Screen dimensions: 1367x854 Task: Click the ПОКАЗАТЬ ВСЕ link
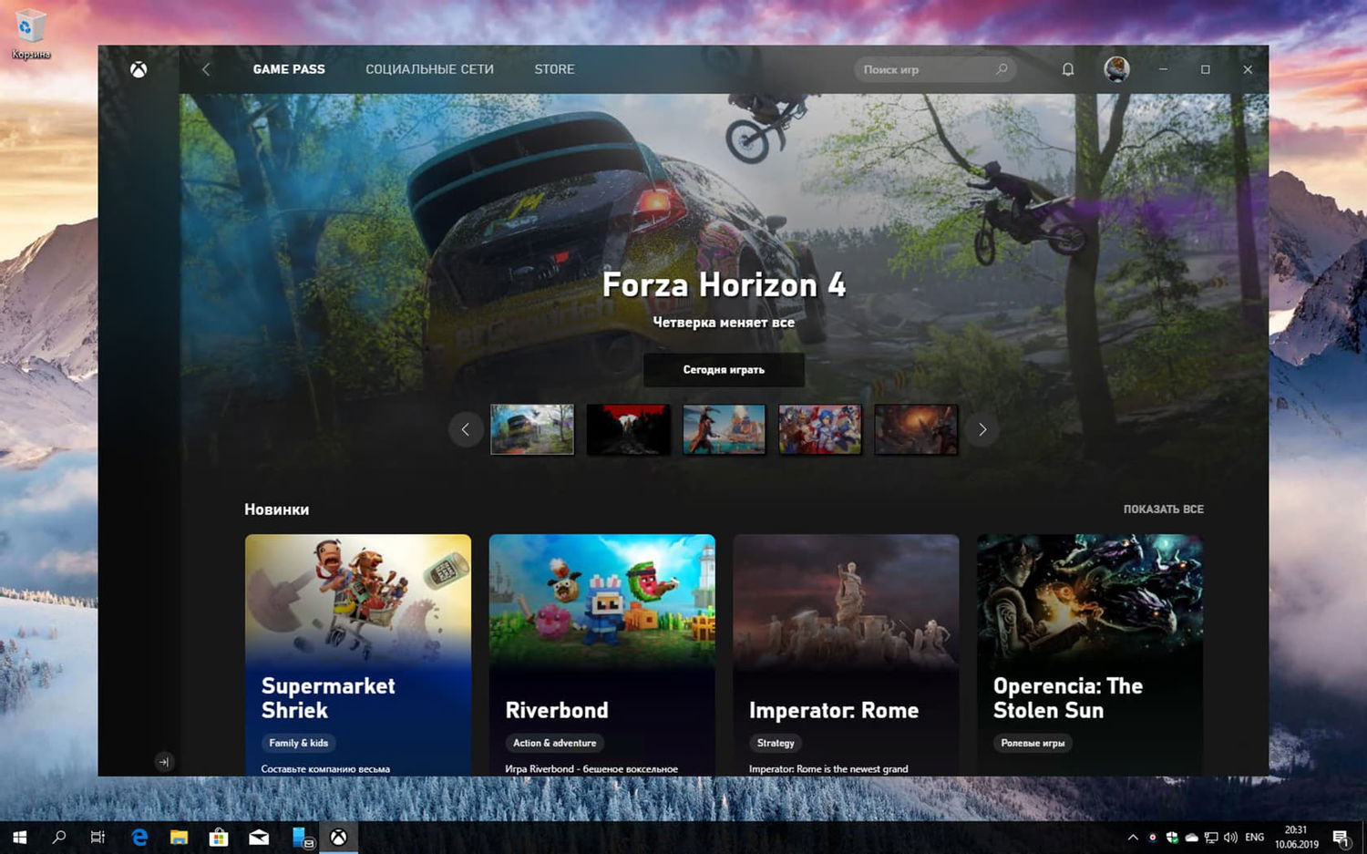(1164, 509)
